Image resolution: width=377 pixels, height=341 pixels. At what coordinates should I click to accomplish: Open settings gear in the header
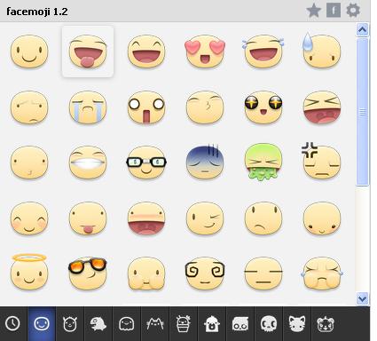(x=353, y=11)
